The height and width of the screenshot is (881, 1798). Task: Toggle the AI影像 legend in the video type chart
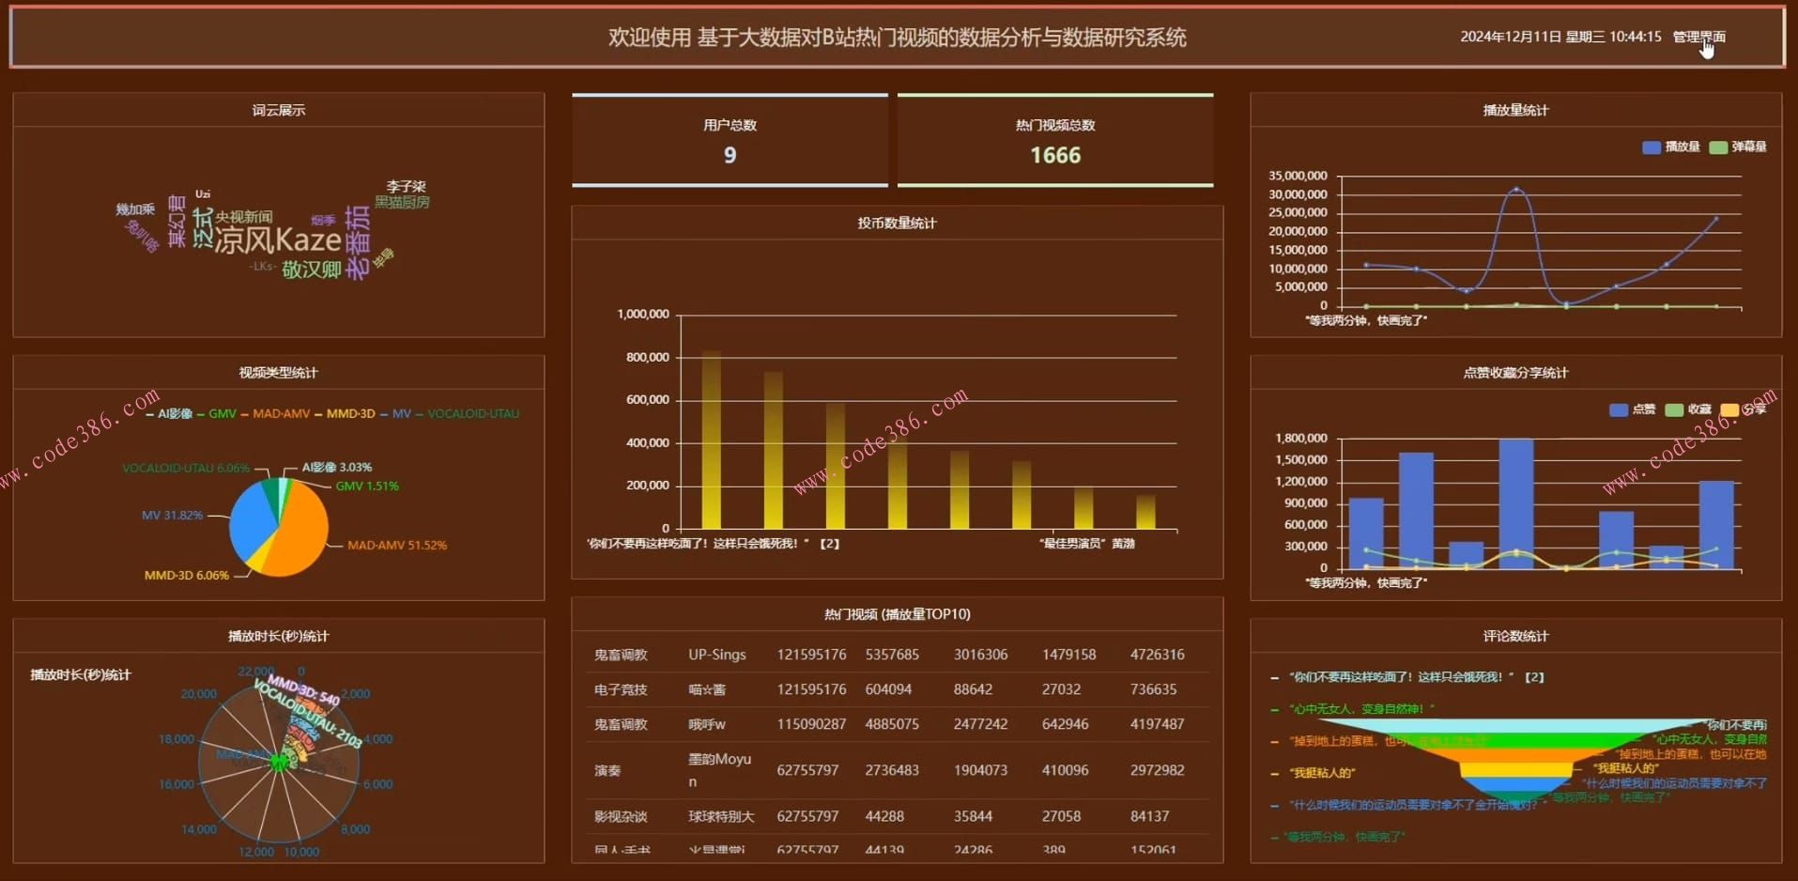coord(169,413)
